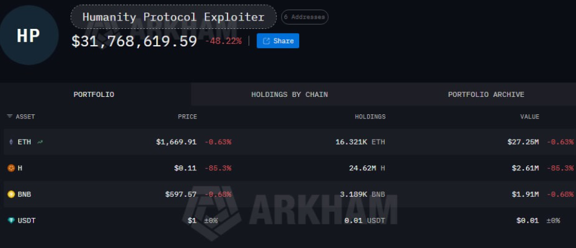Image resolution: width=576 pixels, height=248 pixels.
Task: Share the Humanity Protocol Exploiter page
Action: coord(277,41)
